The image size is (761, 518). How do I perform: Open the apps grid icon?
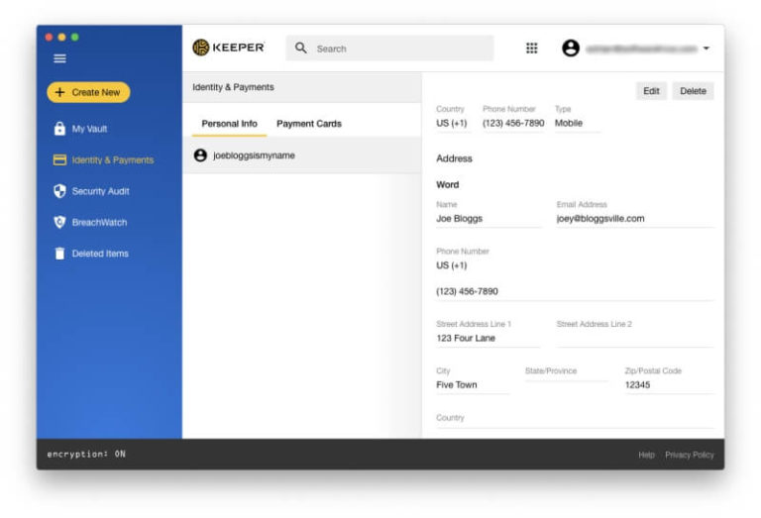click(x=532, y=48)
